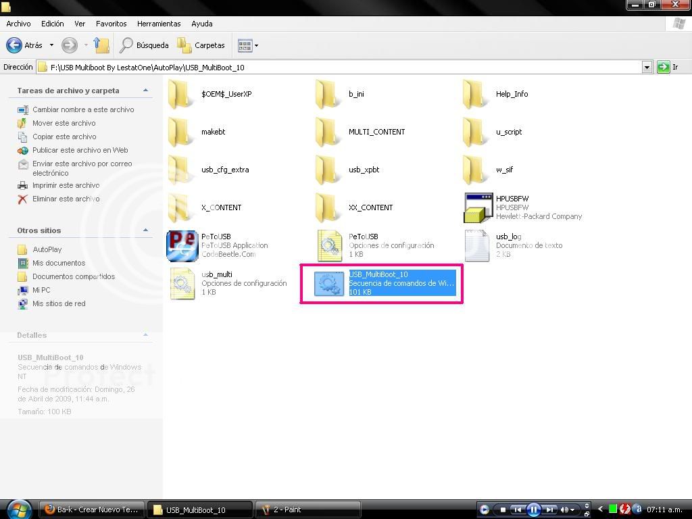Open the Favoritos menu
The width and height of the screenshot is (692, 519).
click(112, 24)
